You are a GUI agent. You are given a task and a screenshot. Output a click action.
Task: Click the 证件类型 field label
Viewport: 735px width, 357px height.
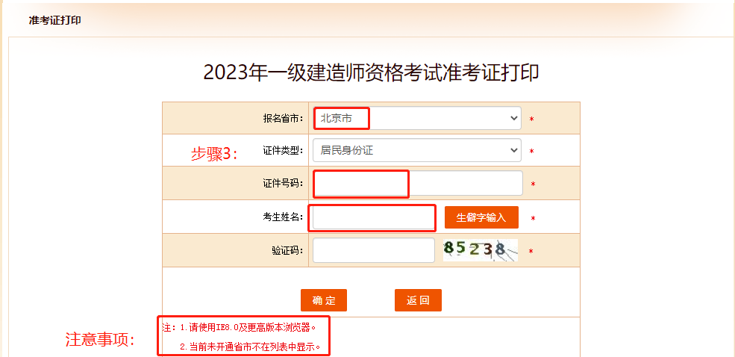tap(283, 151)
